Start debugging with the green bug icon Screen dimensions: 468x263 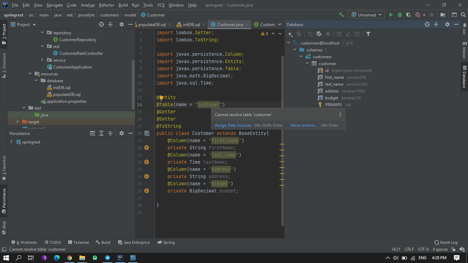400,15
